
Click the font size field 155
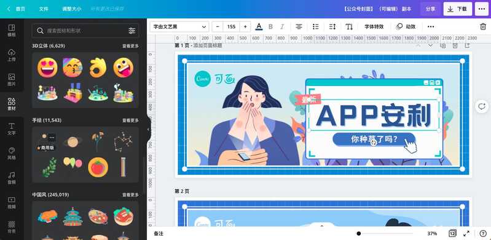[232, 26]
